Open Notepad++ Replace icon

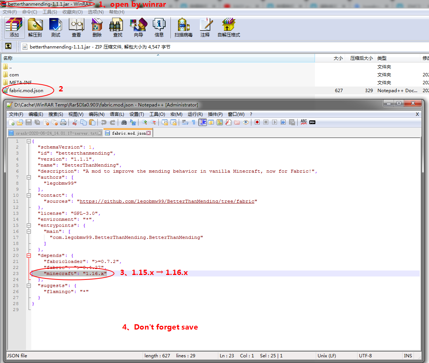click(x=133, y=122)
